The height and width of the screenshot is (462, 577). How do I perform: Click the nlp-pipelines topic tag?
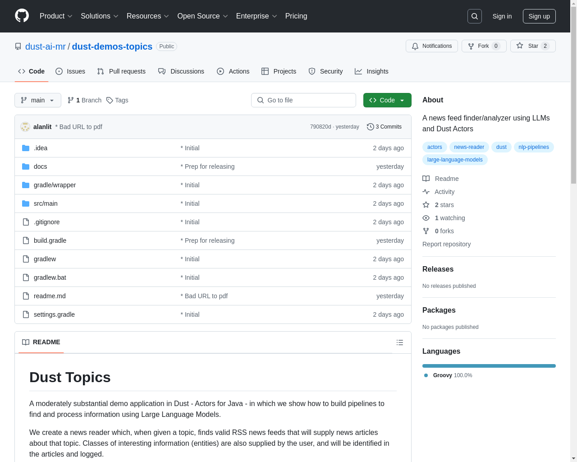click(x=534, y=147)
